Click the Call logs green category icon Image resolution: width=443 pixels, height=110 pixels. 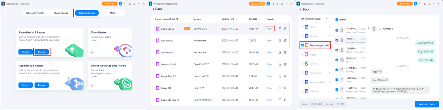point(307,64)
